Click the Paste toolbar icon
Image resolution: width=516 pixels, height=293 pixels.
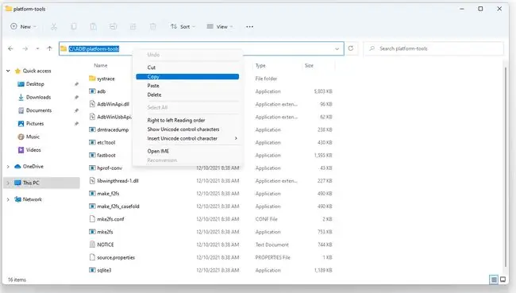94,27
